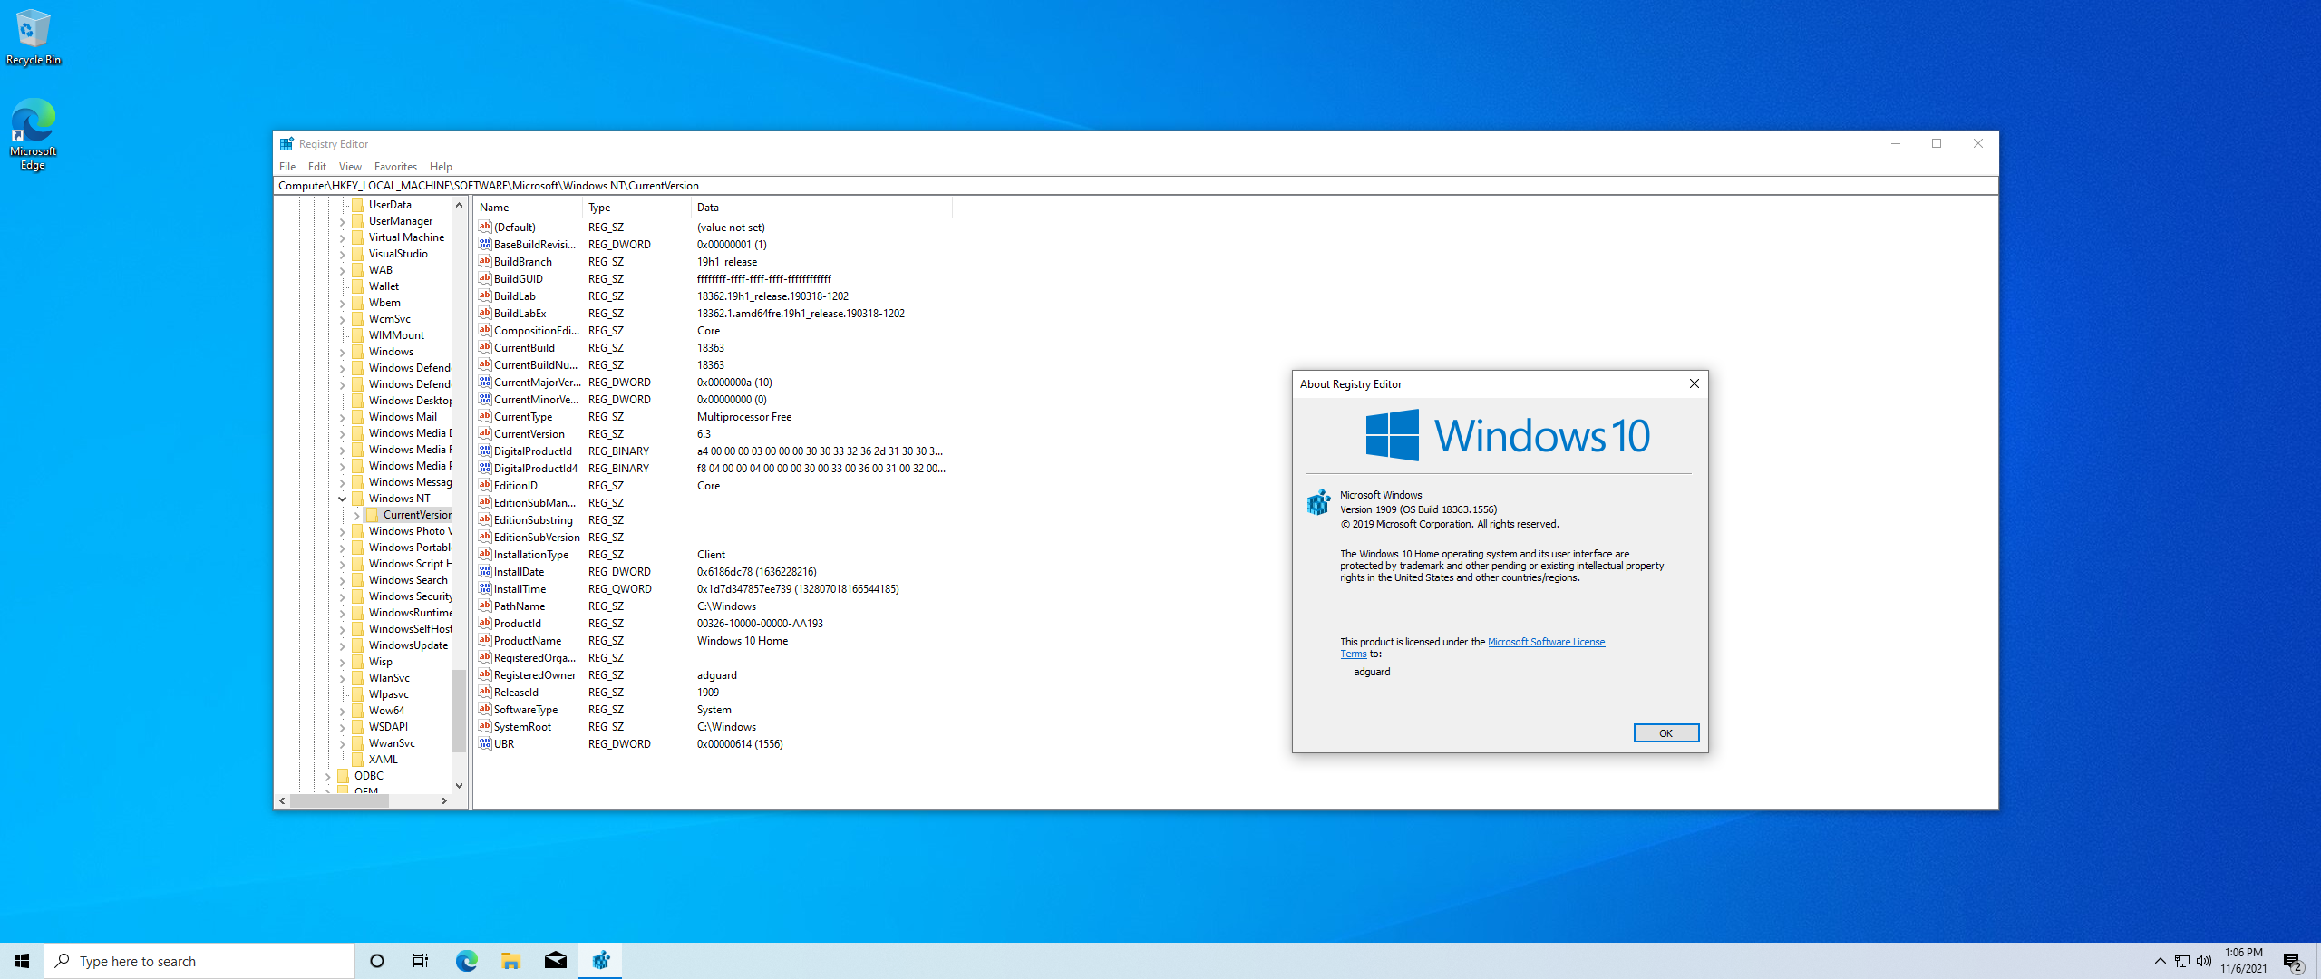Open network status tray icon
The image size is (2321, 979).
pyautogui.click(x=2182, y=961)
